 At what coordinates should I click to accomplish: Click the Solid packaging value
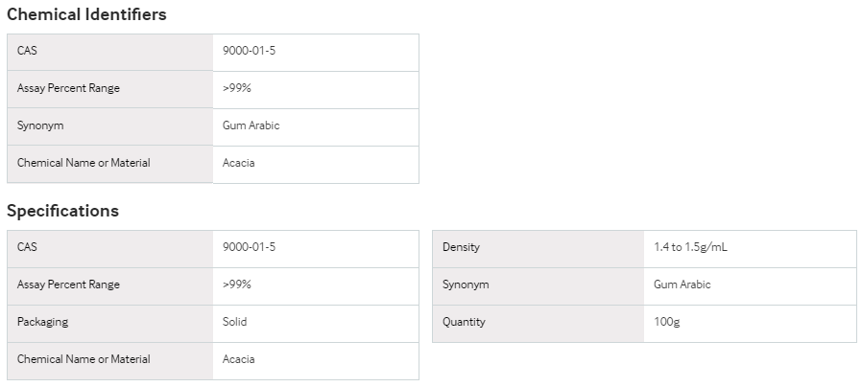coord(235,322)
